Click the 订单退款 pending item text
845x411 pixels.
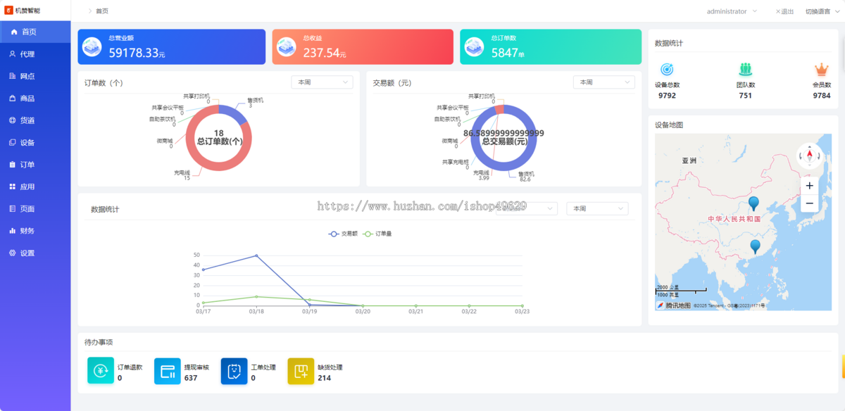pyautogui.click(x=130, y=367)
